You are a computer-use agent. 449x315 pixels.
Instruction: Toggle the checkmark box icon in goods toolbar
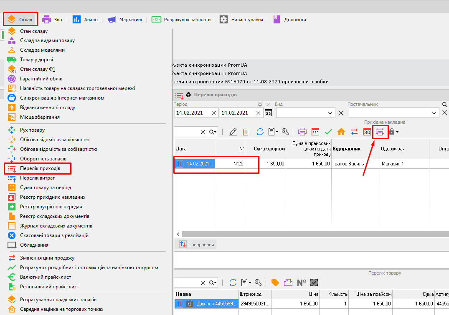(314, 282)
